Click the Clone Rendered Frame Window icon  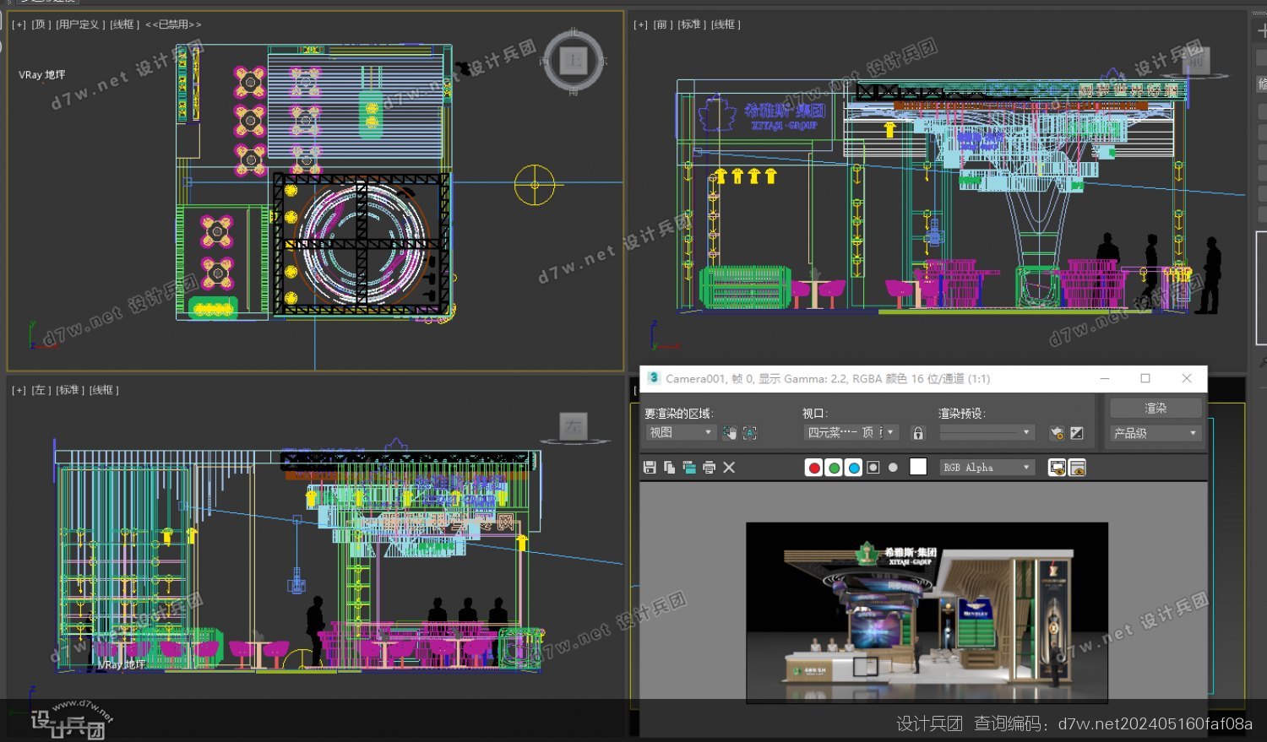pos(689,468)
